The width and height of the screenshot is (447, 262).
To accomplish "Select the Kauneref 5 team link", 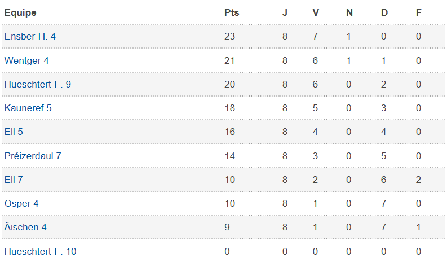I will pos(28,108).
